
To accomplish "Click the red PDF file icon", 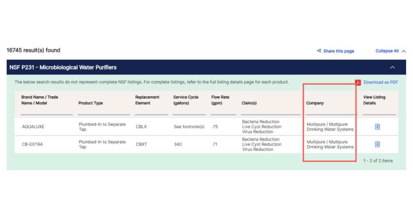I will pos(358,82).
